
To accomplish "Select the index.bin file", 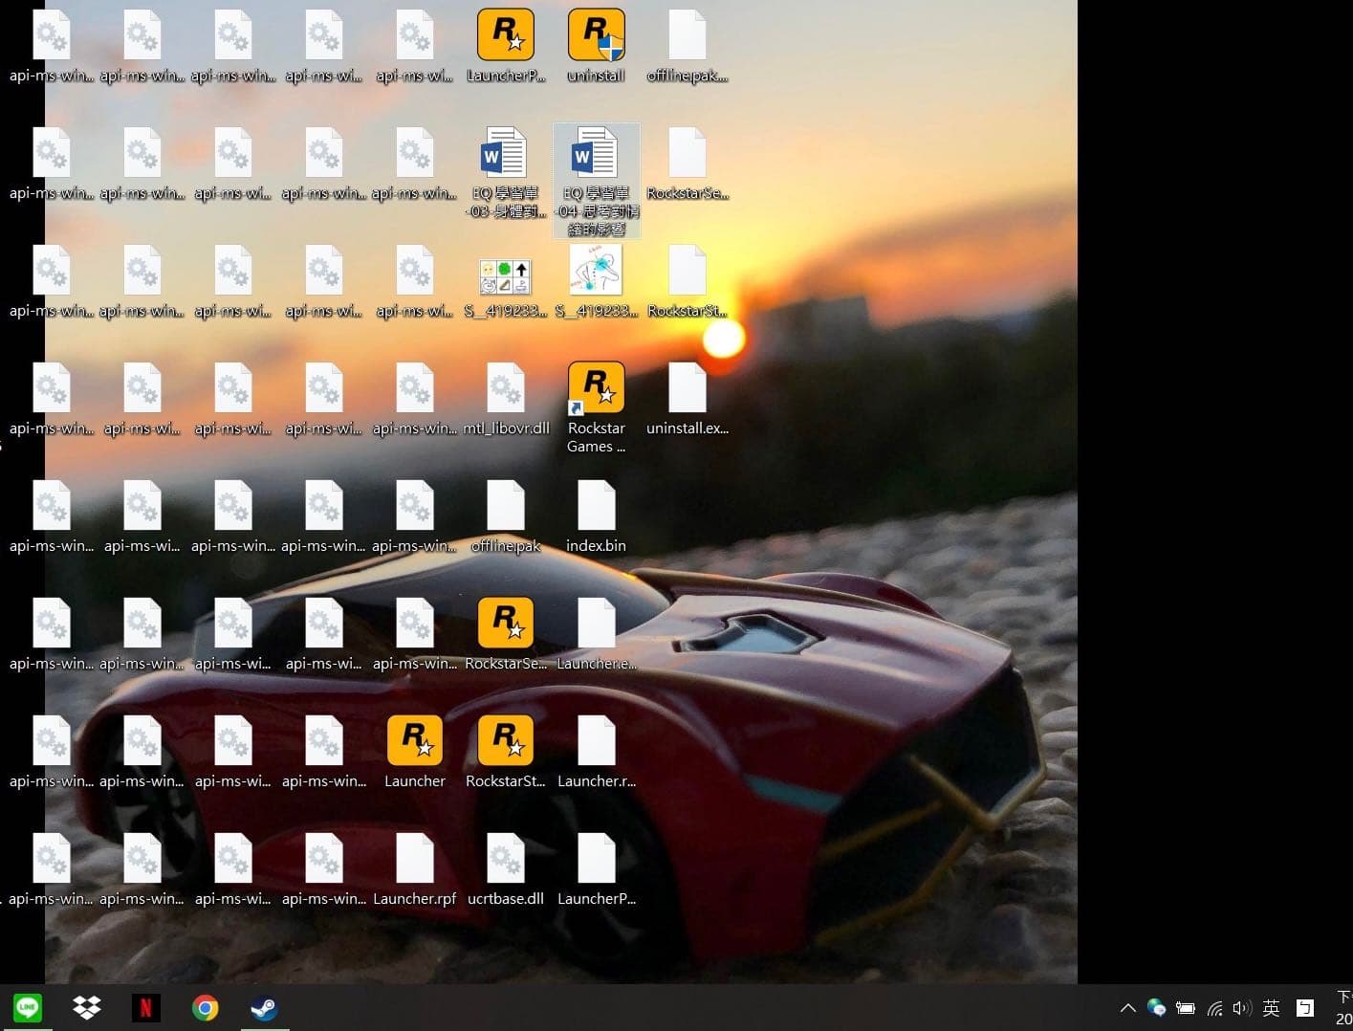I will pos(596,506).
